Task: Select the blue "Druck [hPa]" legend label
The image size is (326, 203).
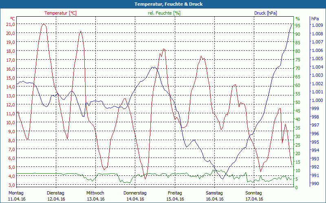Action: click(x=265, y=13)
